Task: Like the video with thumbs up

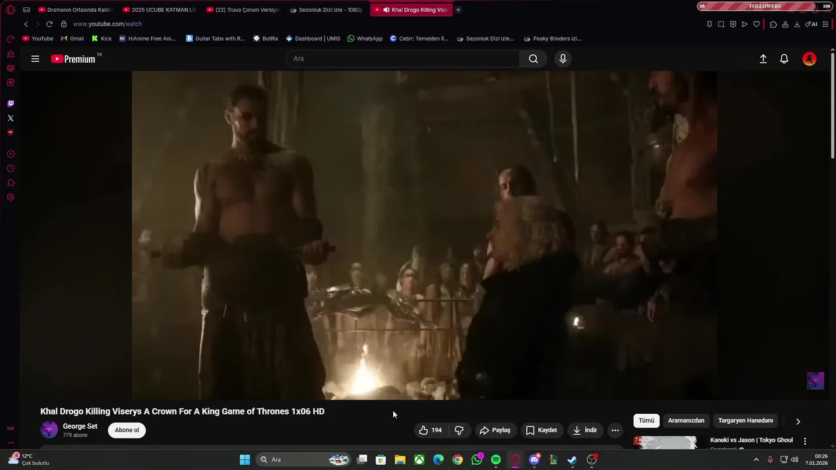Action: (430, 430)
